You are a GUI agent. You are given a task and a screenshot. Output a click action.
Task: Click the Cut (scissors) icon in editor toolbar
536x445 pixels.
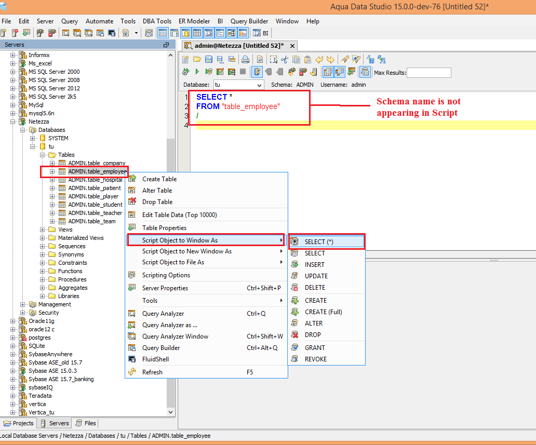click(x=285, y=60)
